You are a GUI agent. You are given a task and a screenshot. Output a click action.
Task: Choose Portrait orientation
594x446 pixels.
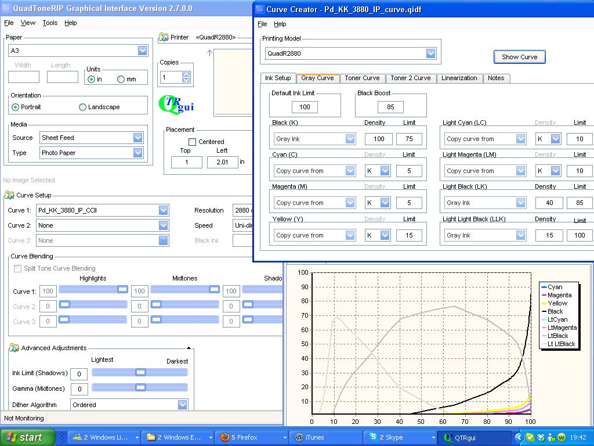coord(15,107)
